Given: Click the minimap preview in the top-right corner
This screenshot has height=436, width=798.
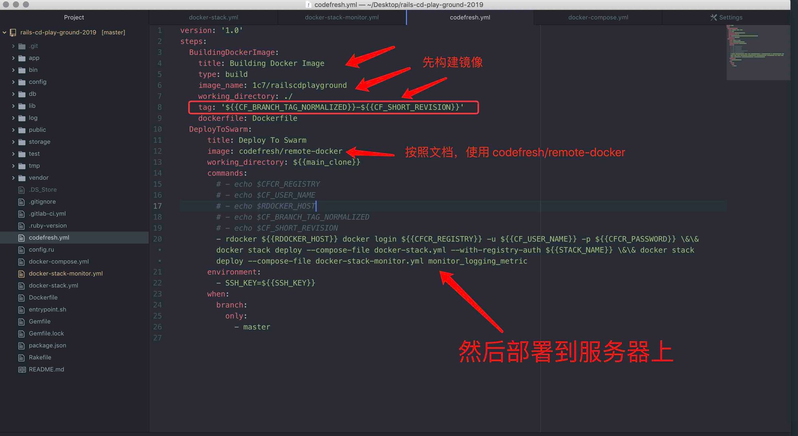Looking at the screenshot, I should (x=757, y=52).
